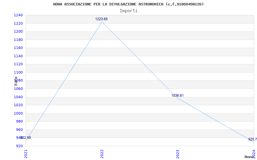Click the 1160 y-axis tick label

click(18, 48)
